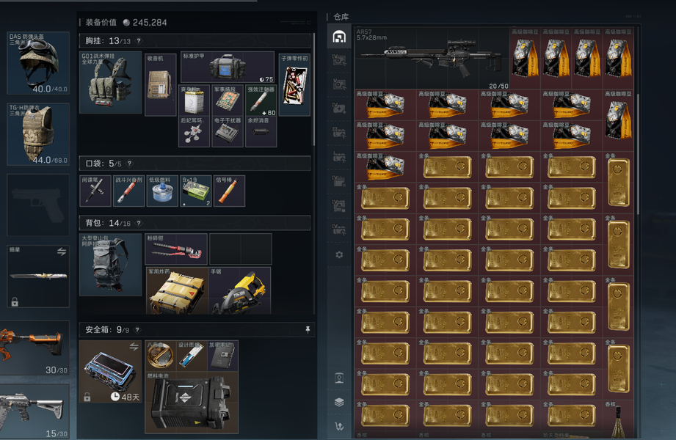Click the equipment panel vertical scrollbar
Screen dimensions: 676x440
[x=313, y=89]
